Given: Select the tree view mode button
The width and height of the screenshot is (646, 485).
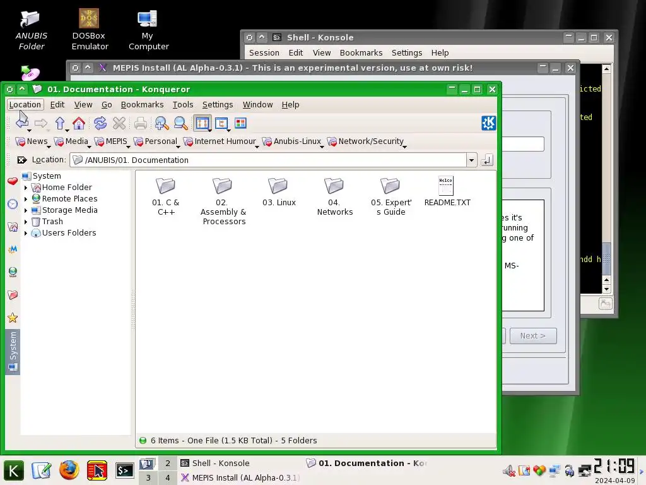Looking at the screenshot, I should [221, 123].
